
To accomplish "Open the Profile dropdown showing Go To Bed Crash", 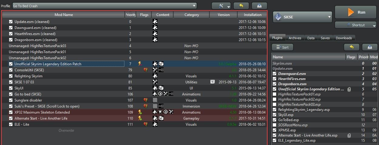I will pyautogui.click(x=104, y=6).
